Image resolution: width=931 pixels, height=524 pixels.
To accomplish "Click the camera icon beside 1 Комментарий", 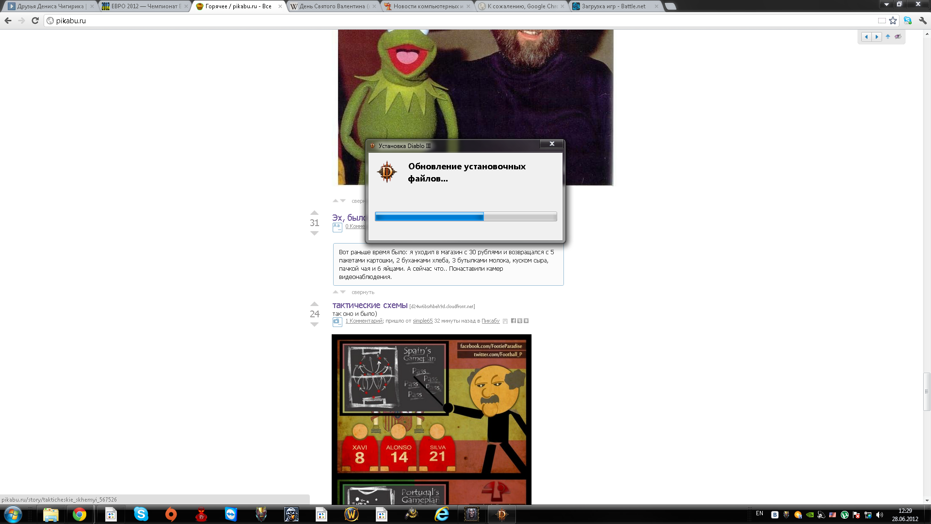I will [x=337, y=322].
